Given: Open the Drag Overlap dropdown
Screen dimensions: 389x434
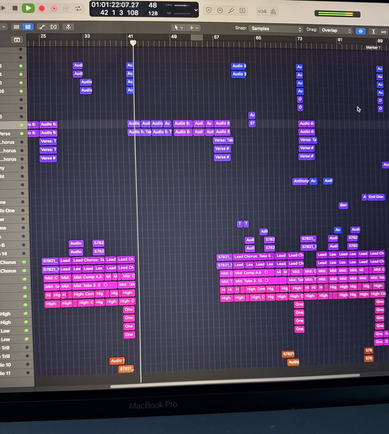Looking at the screenshot, I should (x=335, y=30).
